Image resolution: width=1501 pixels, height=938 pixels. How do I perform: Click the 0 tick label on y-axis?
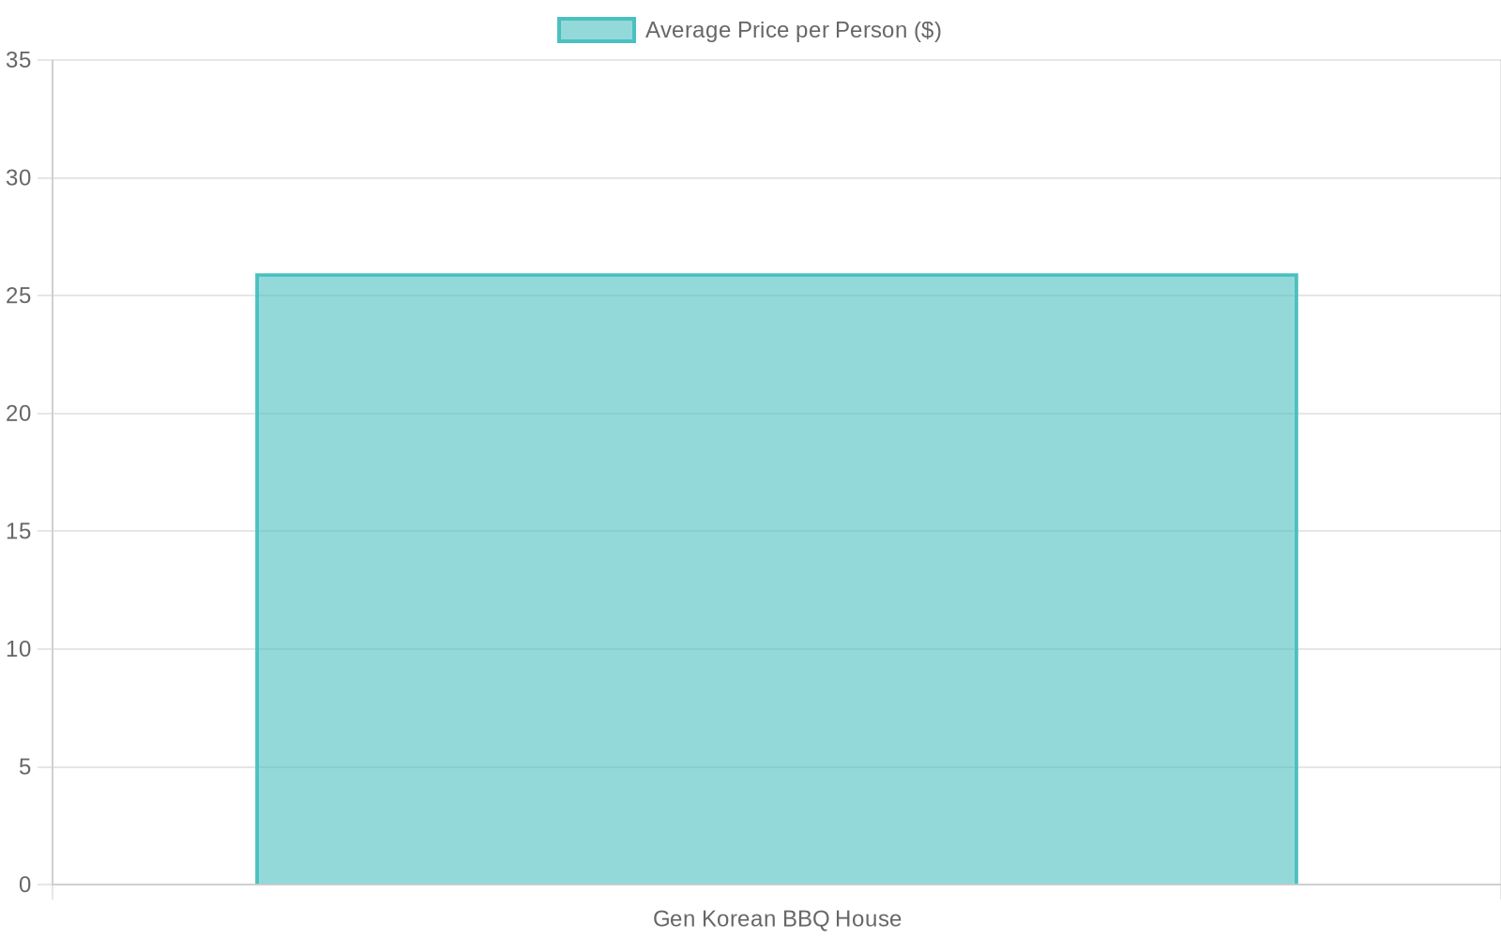[24, 885]
